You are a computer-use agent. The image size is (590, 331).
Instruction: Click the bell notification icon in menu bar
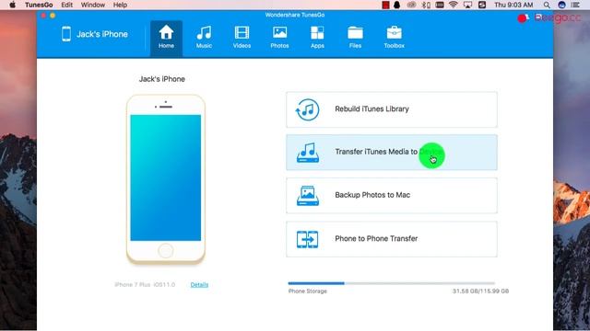397,5
